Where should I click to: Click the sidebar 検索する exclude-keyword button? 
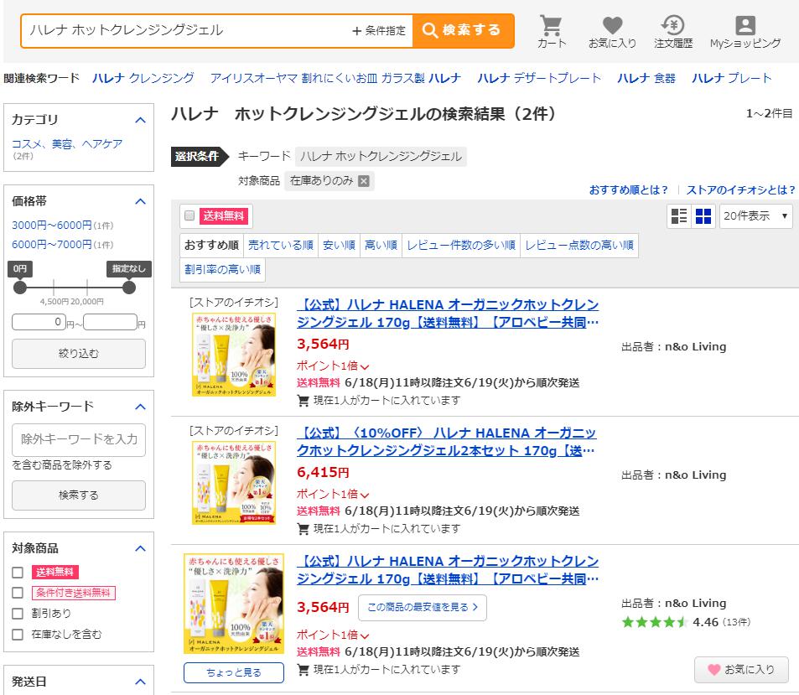pyautogui.click(x=79, y=495)
